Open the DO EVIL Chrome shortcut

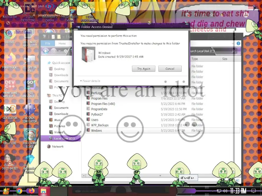(x=10, y=36)
